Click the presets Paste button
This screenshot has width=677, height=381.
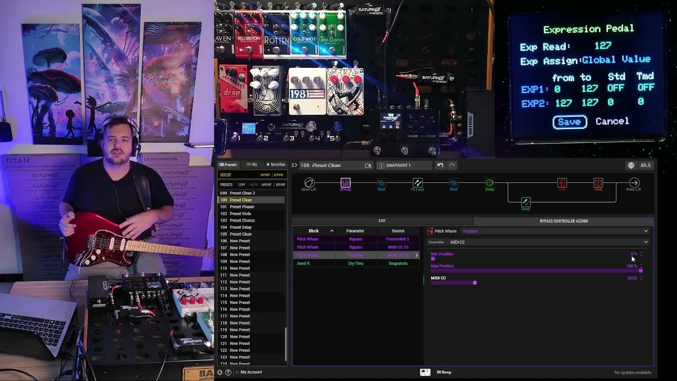point(253,185)
